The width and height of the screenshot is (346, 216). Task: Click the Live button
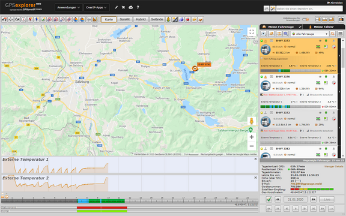[327, 199]
